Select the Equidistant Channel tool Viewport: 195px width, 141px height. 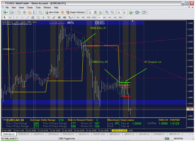pyautogui.click(x=33, y=17)
